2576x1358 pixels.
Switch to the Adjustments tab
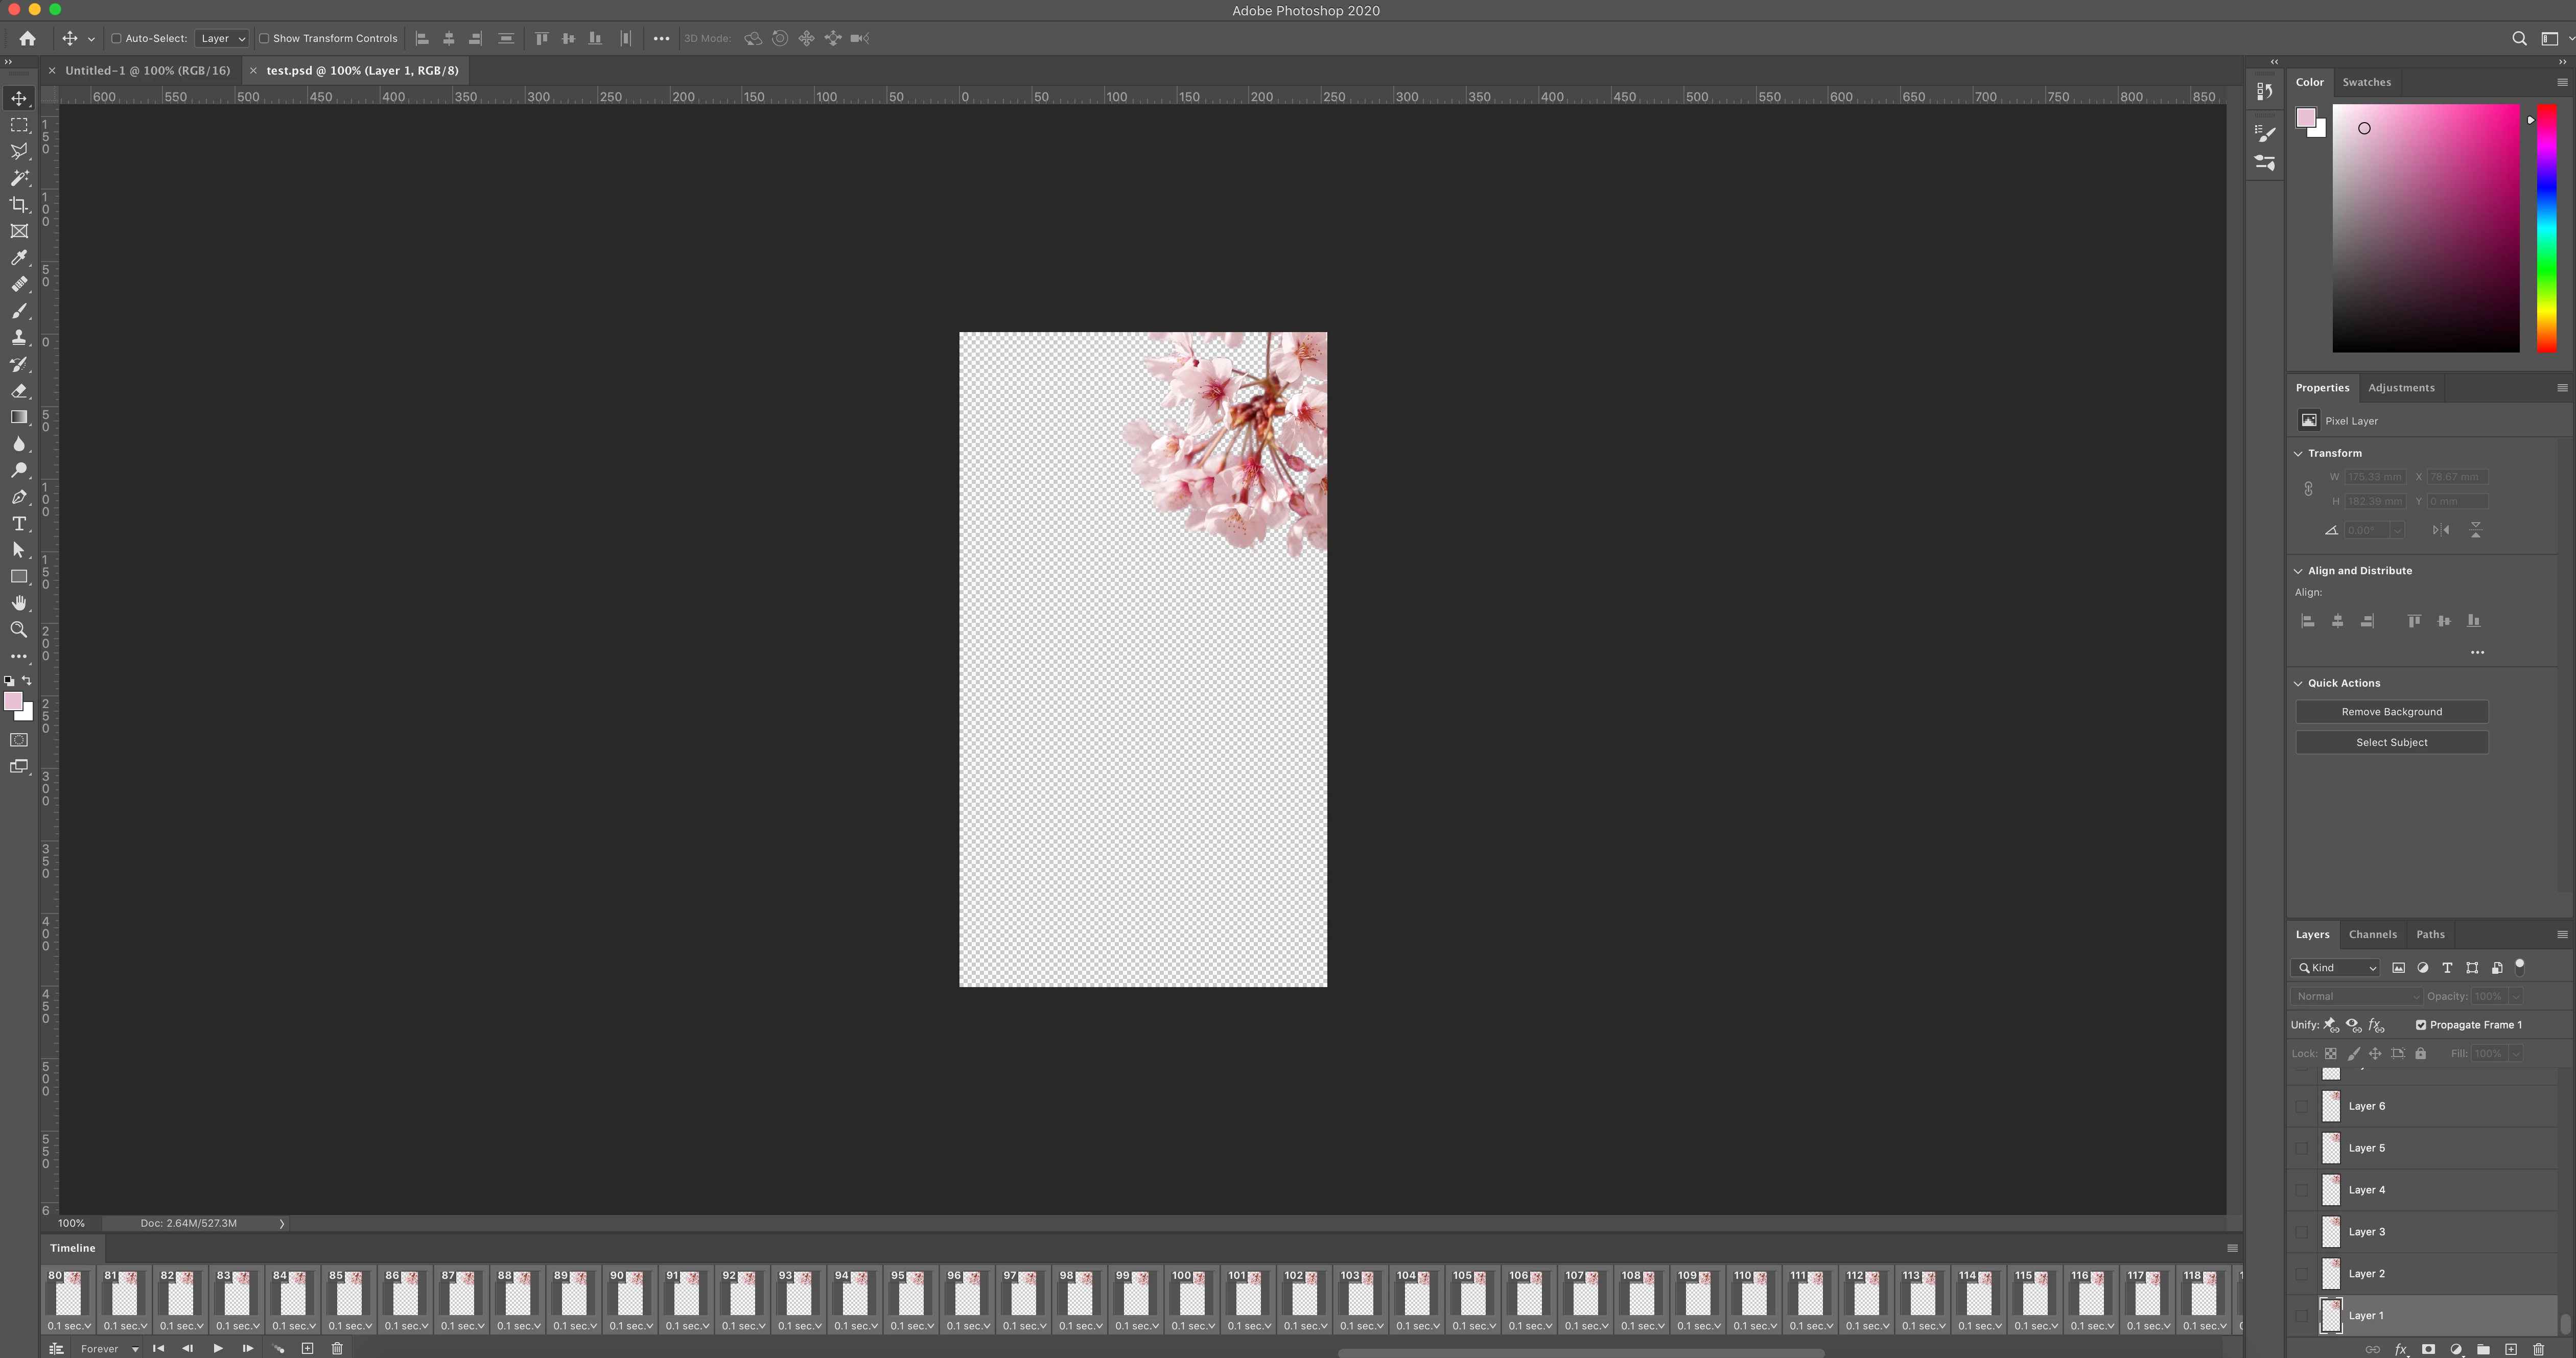(x=2401, y=388)
